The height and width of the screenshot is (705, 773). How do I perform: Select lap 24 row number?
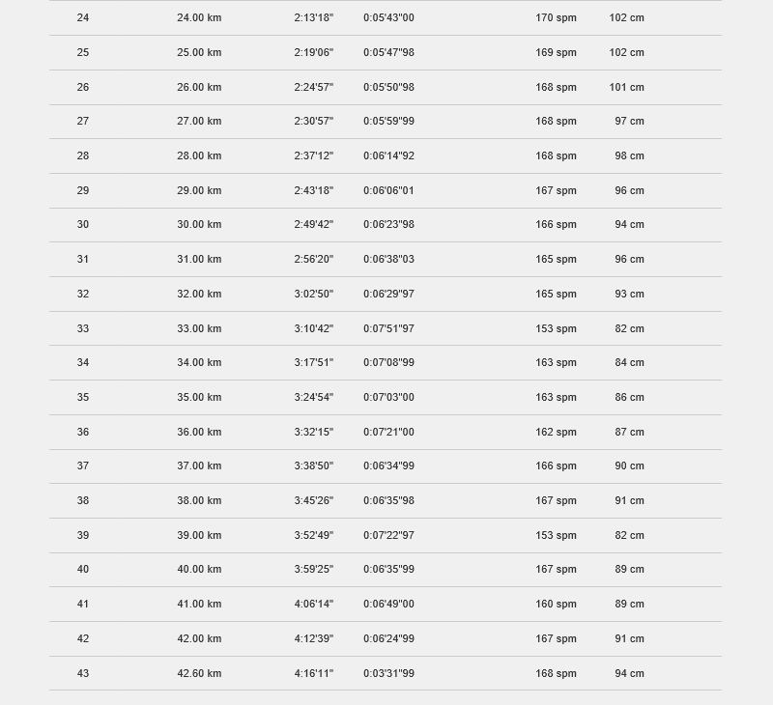click(83, 17)
